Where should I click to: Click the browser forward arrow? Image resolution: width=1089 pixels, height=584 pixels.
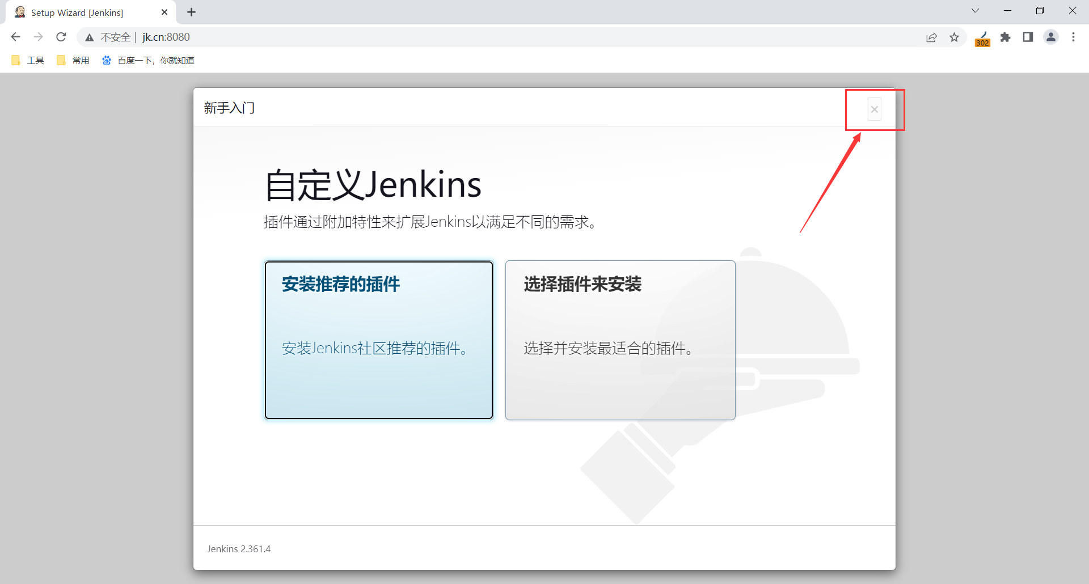tap(39, 37)
